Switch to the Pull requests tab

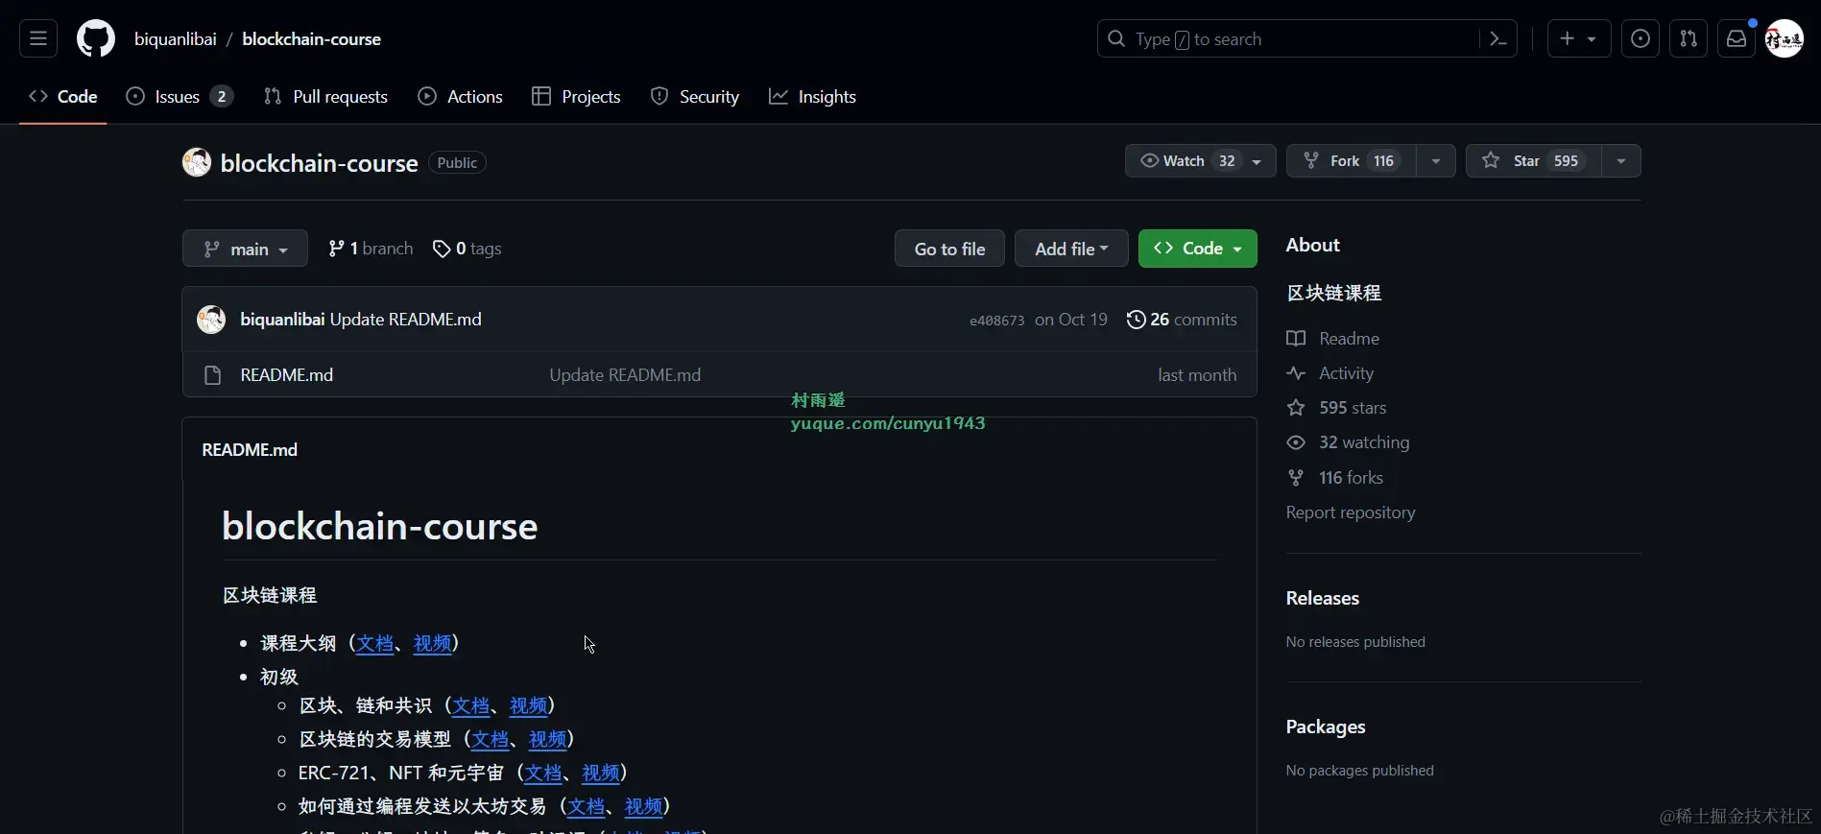pos(325,96)
